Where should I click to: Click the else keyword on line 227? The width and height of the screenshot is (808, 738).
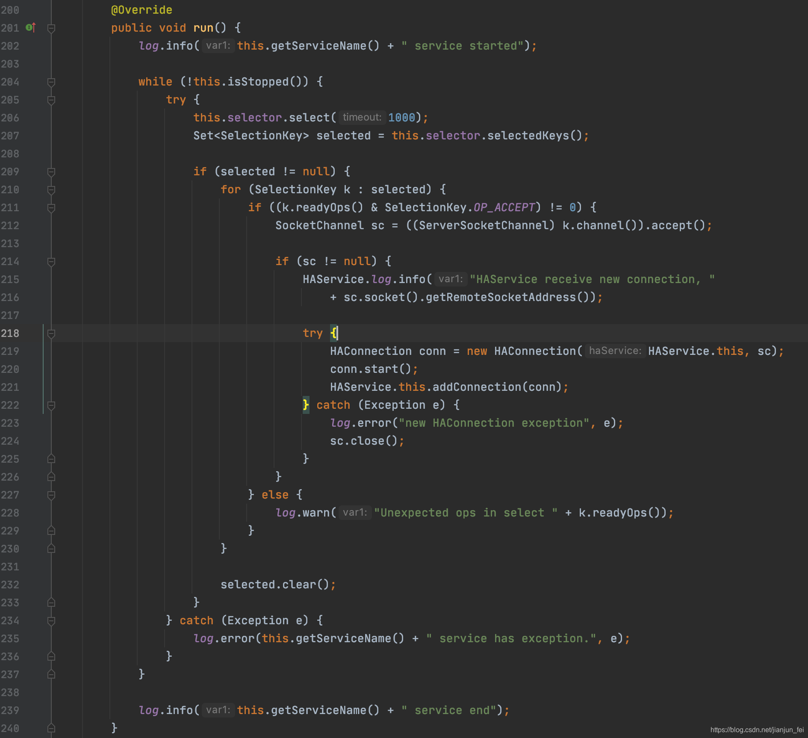275,495
